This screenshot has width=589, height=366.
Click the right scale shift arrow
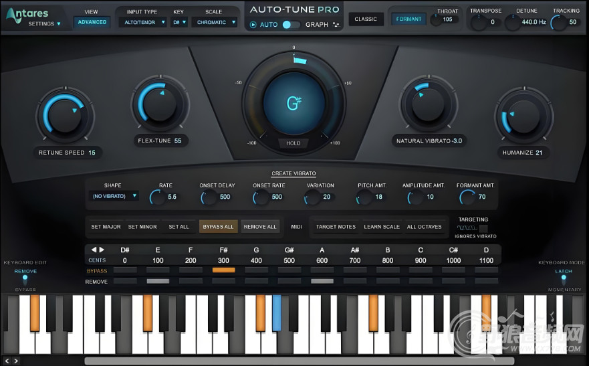point(102,250)
